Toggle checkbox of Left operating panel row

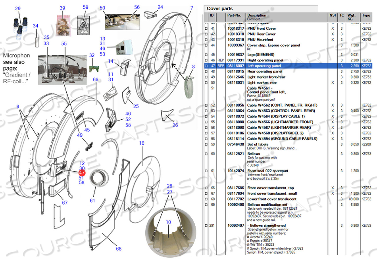[206, 66]
